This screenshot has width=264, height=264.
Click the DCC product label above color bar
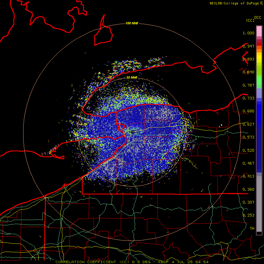click(258, 18)
